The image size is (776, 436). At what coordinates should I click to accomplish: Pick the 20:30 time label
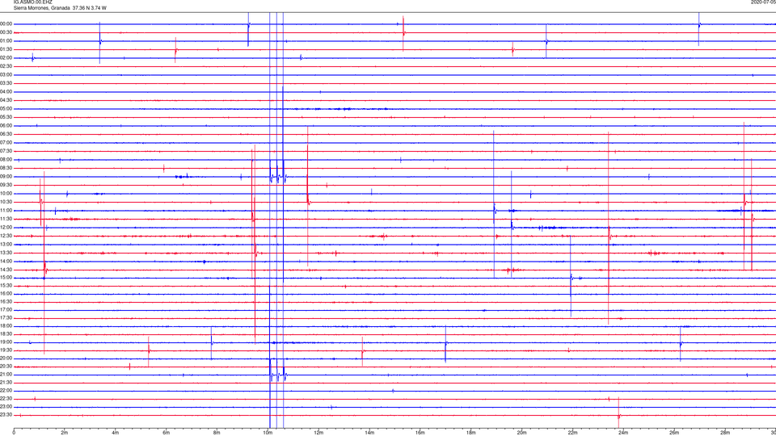point(6,367)
